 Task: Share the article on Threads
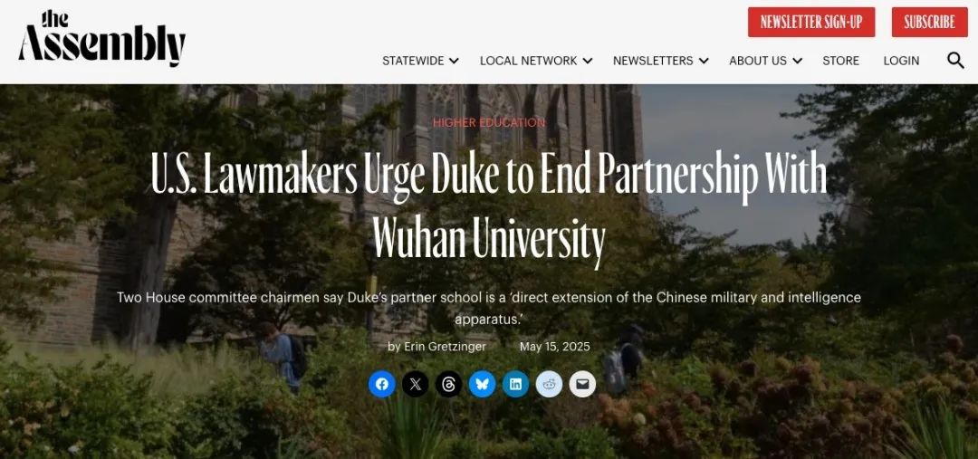[x=448, y=384]
